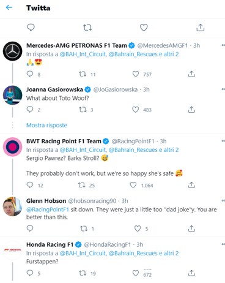Screen dimensions: 225x283
Task: Open more options for Mercedes-AMG tweet
Action: [223, 45]
